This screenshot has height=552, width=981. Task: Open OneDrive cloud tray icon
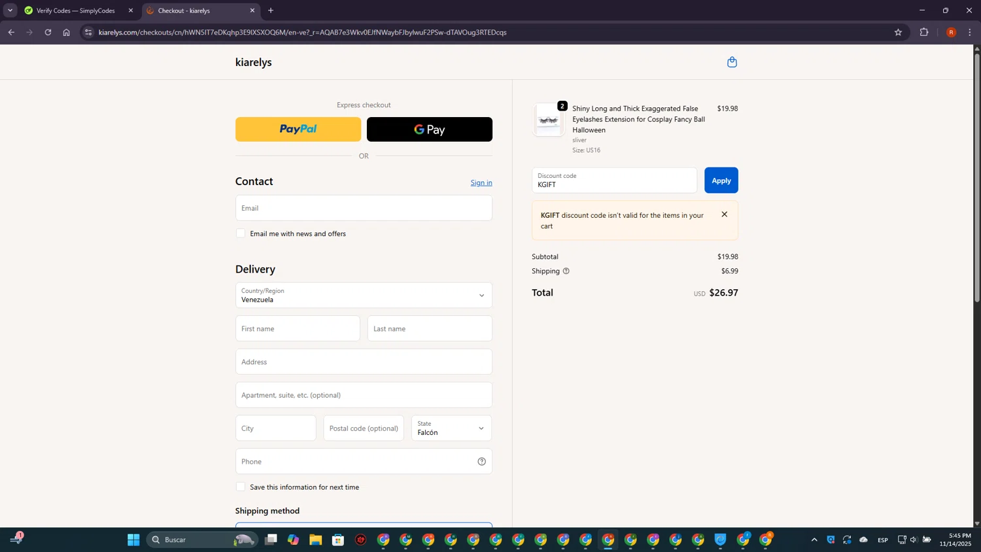click(863, 540)
